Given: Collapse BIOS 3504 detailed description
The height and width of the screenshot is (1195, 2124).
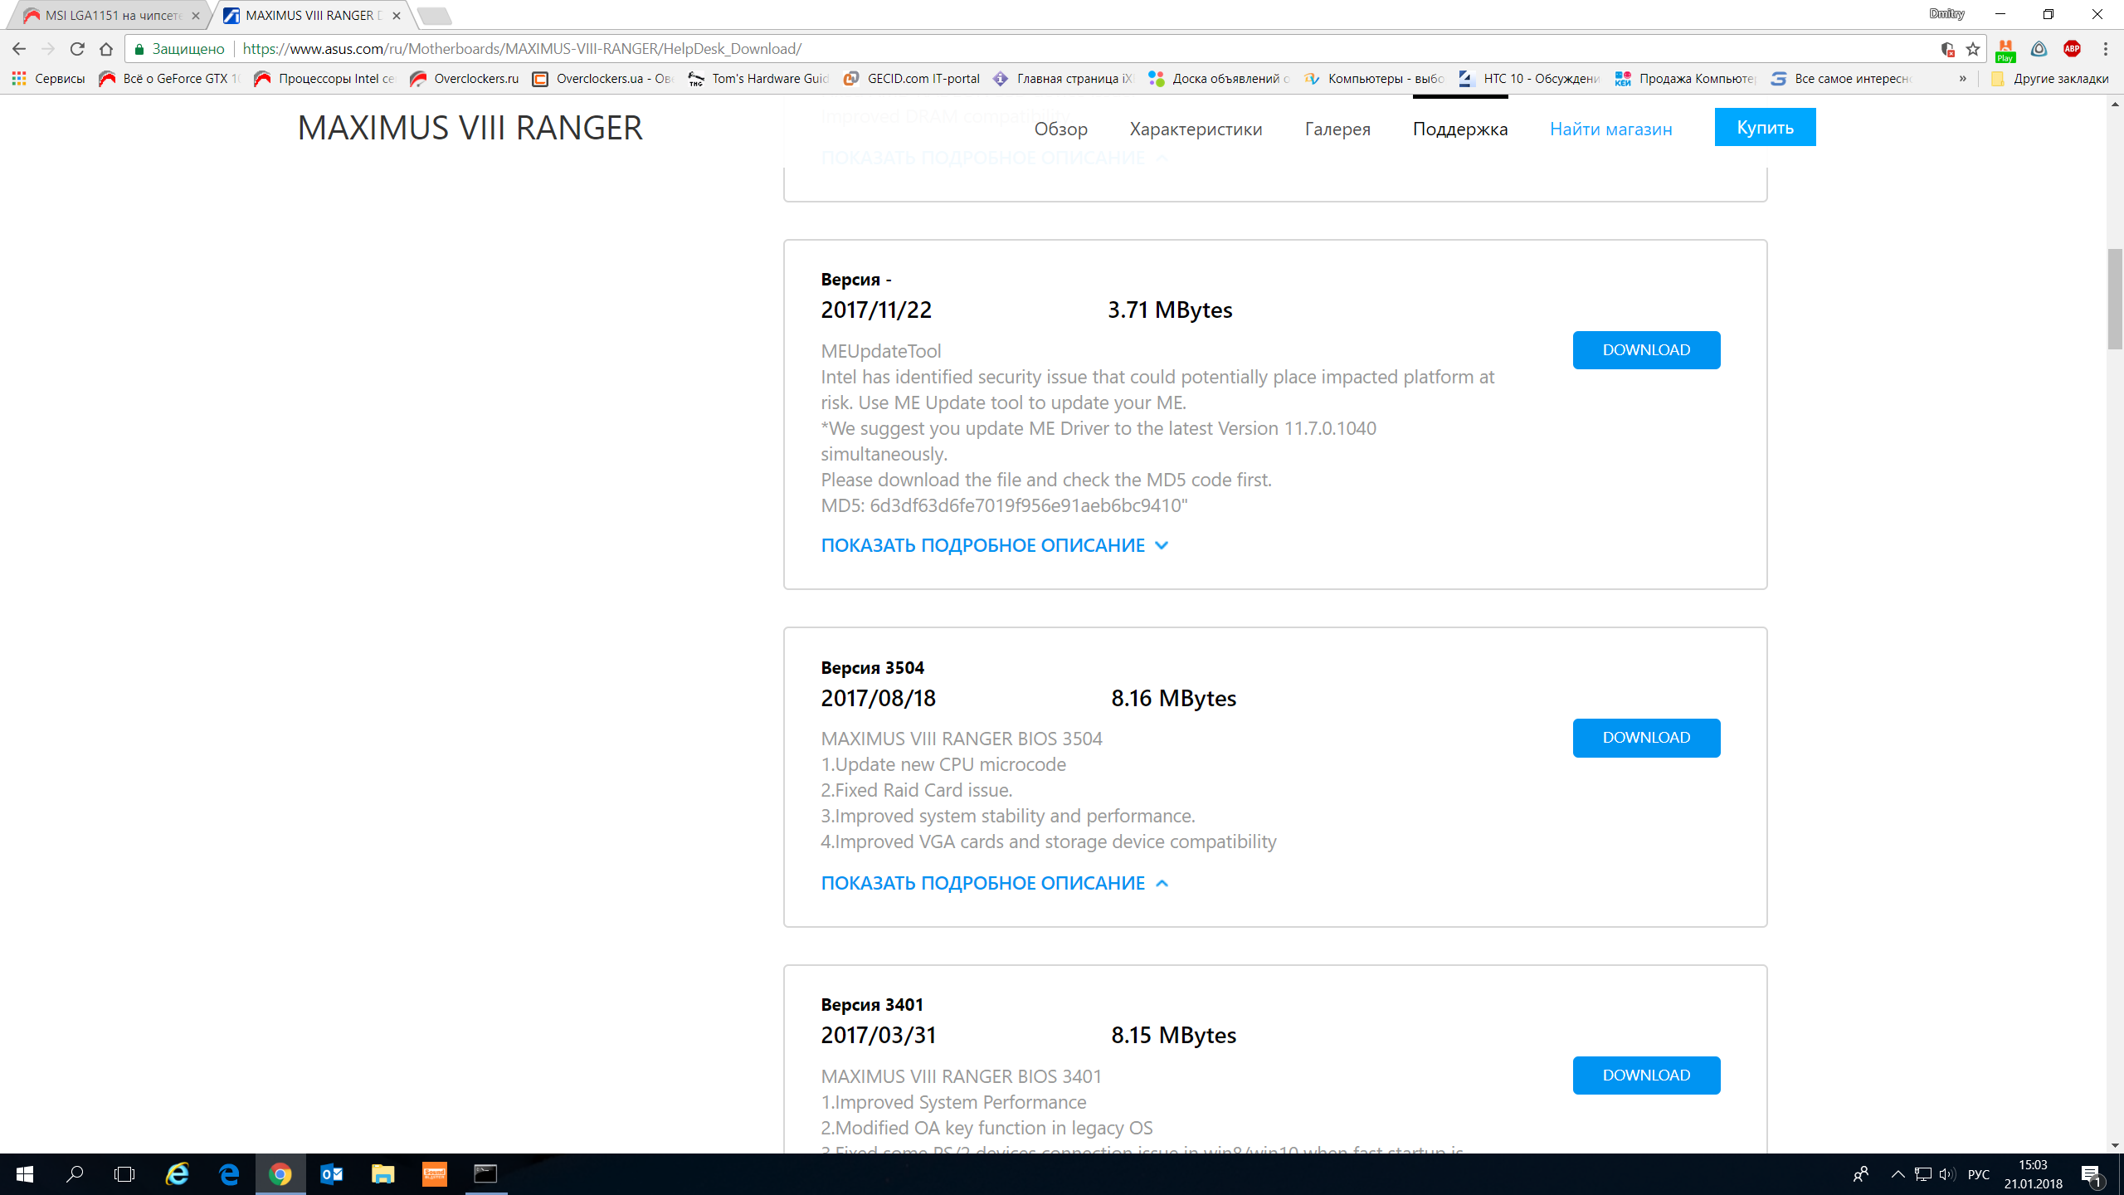Looking at the screenshot, I should point(994,883).
